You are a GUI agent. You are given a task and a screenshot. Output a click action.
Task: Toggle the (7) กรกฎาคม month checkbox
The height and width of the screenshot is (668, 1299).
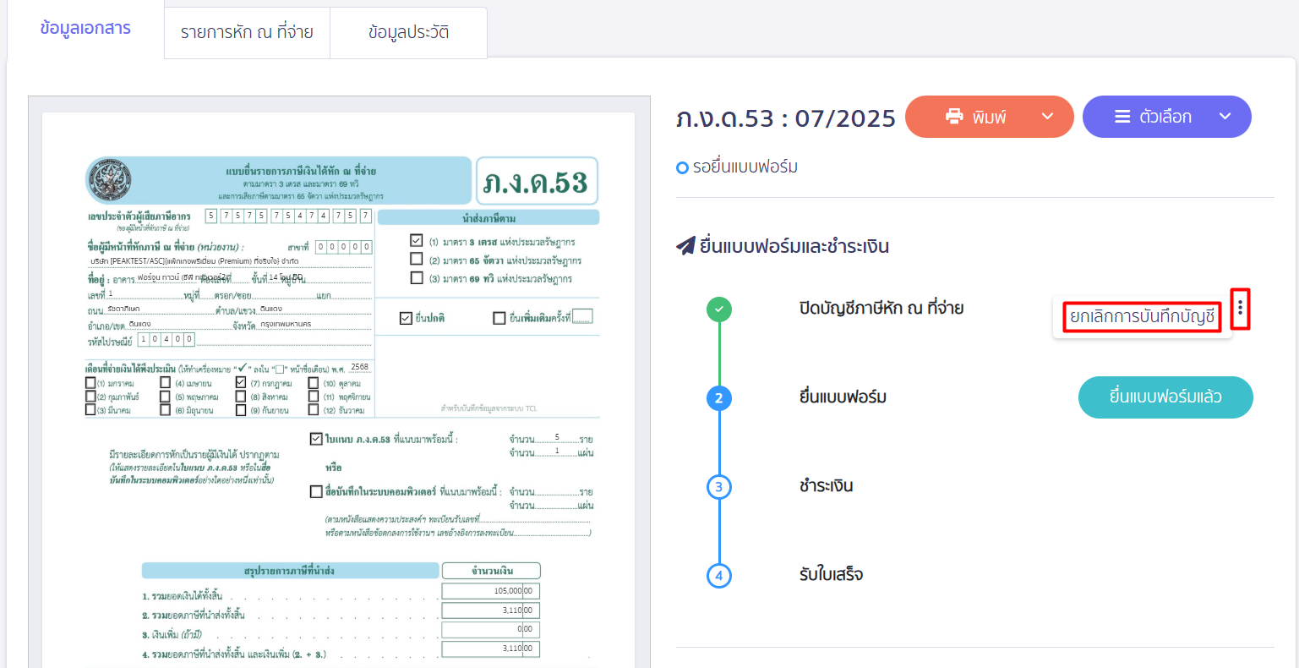(x=241, y=383)
